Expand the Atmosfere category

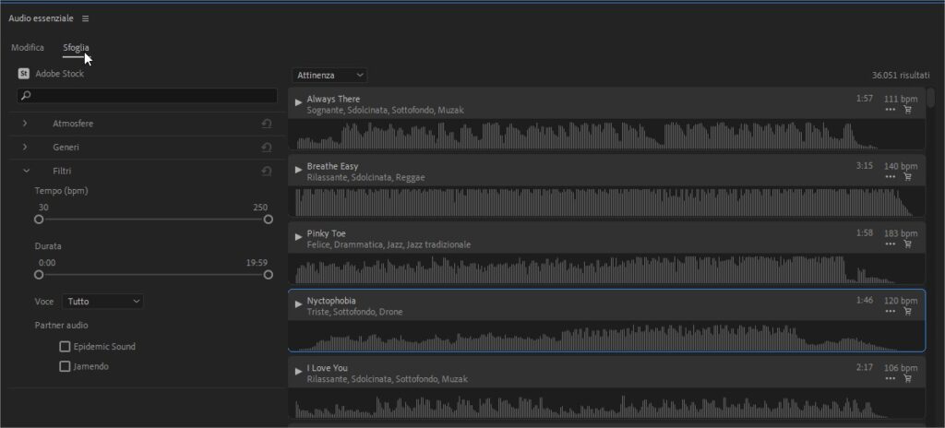tap(25, 124)
